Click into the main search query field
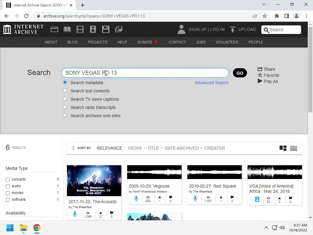This screenshot has height=235, width=313. click(145, 73)
